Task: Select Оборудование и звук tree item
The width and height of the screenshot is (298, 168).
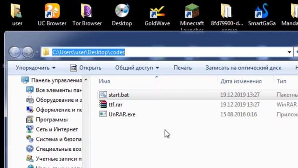Action: pos(59,100)
